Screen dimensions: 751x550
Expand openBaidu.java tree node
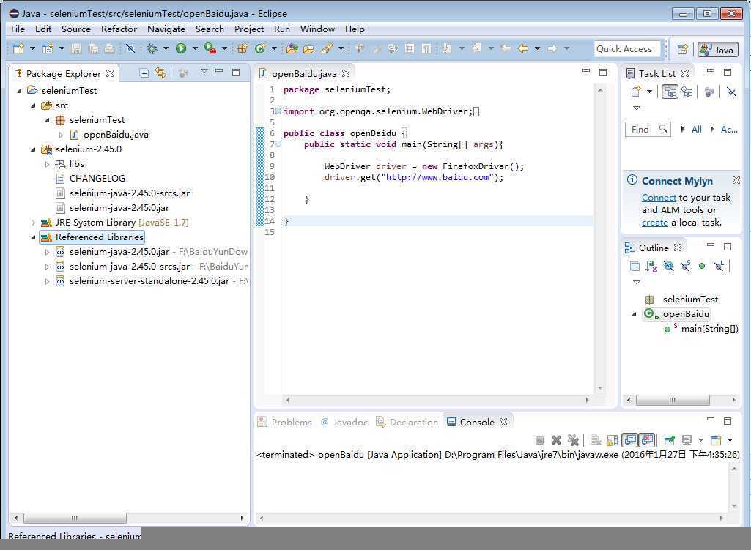click(x=61, y=135)
